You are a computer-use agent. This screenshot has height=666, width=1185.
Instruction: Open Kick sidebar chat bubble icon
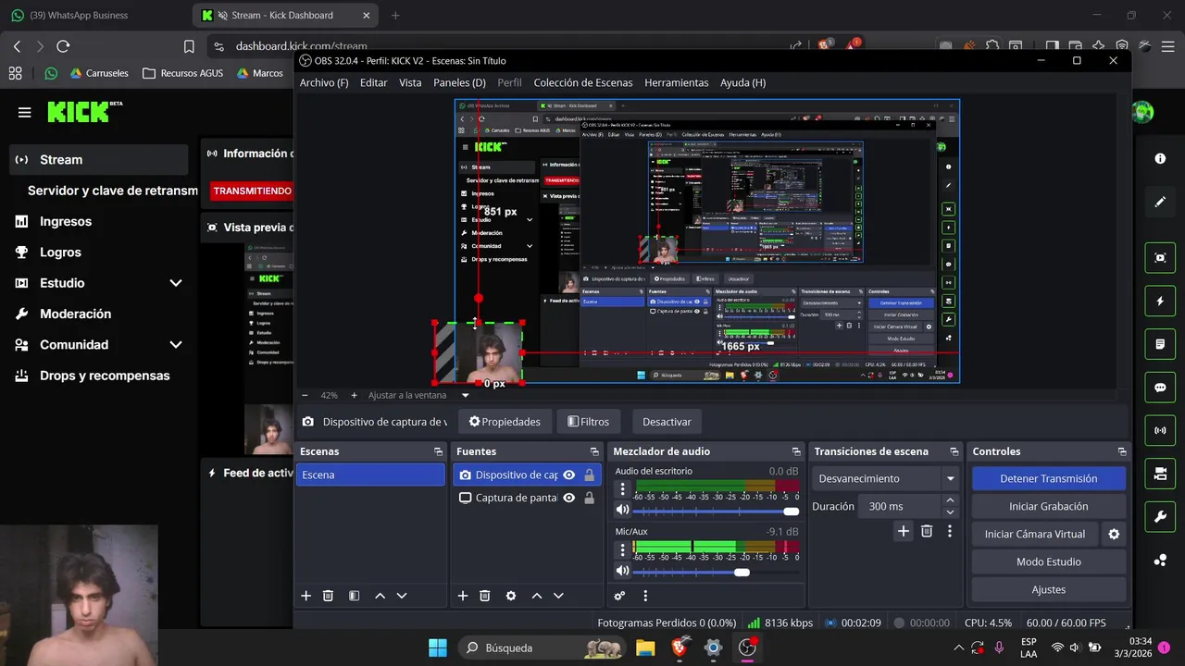coord(1160,388)
